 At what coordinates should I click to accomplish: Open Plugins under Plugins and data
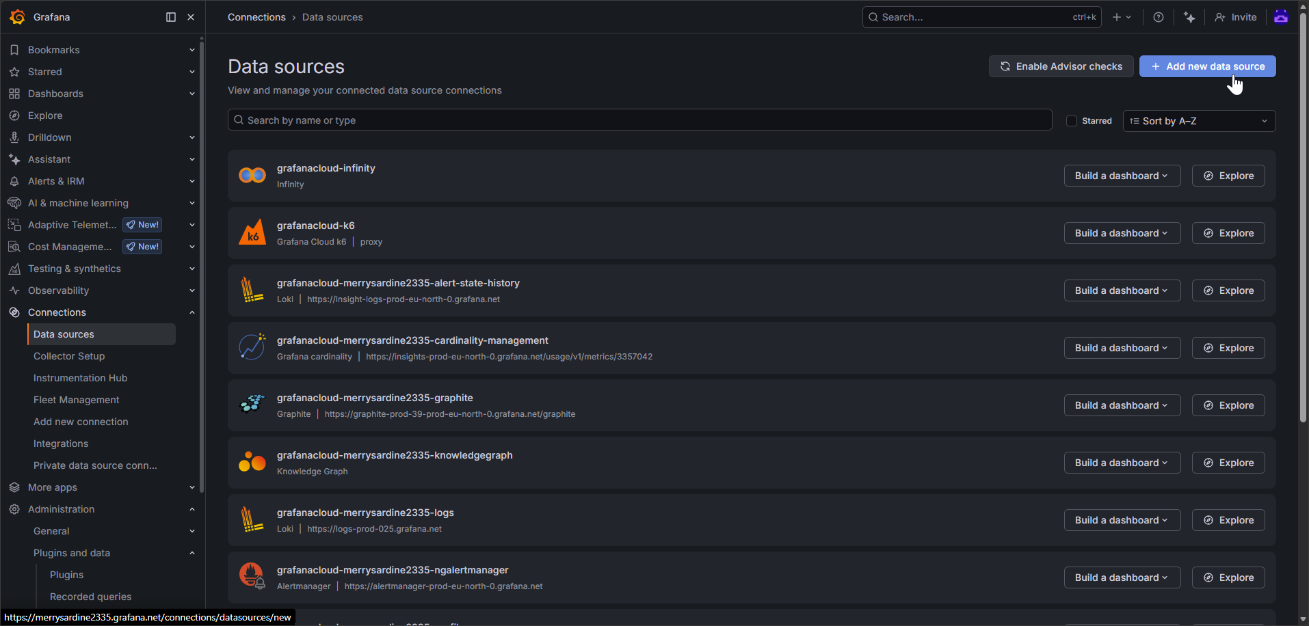(67, 575)
